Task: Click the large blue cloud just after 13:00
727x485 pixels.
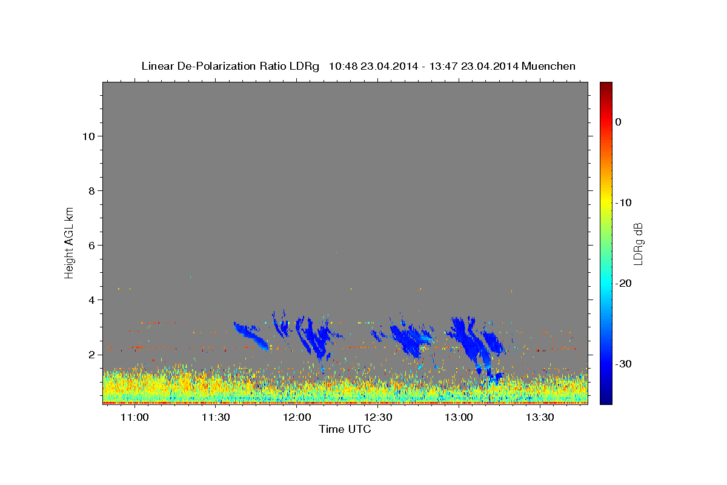Action: point(474,343)
